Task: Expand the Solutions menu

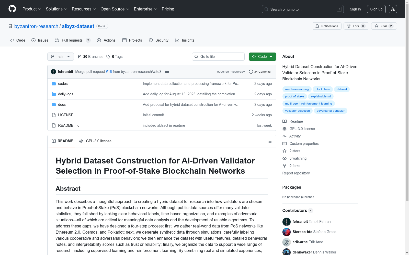Action: [56, 9]
